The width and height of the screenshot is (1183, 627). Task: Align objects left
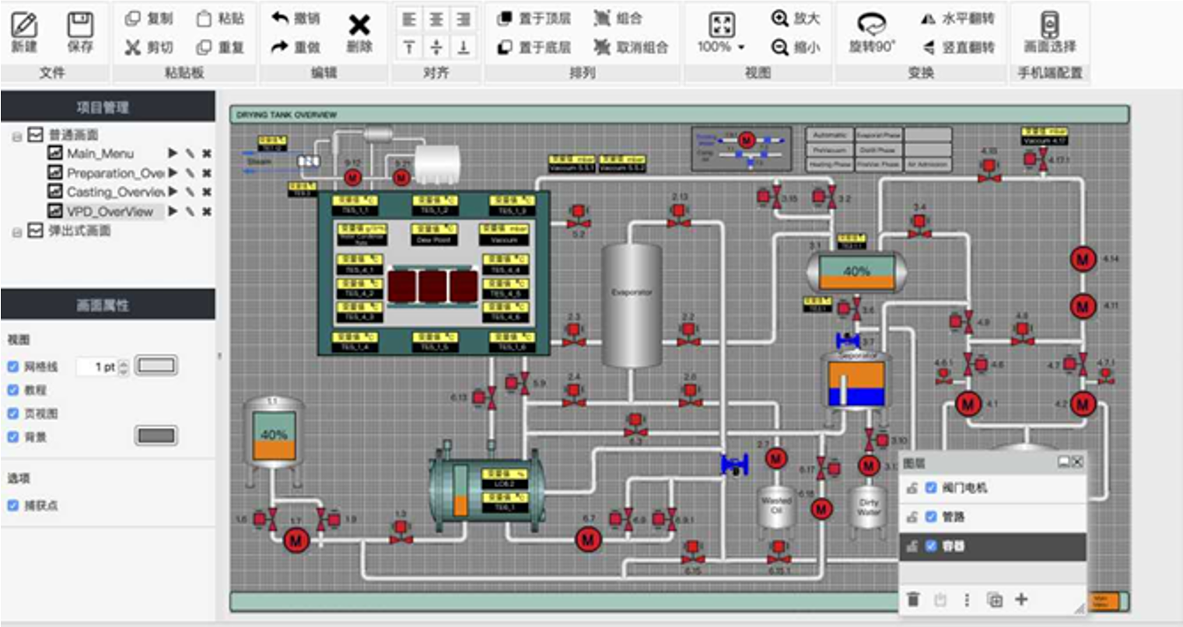point(410,19)
